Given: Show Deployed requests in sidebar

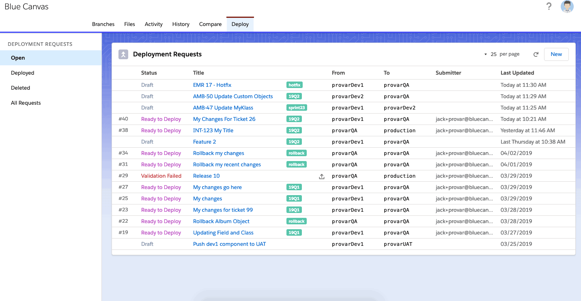Looking at the screenshot, I should coord(51,73).
